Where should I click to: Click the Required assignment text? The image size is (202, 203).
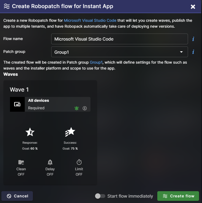point(36,108)
